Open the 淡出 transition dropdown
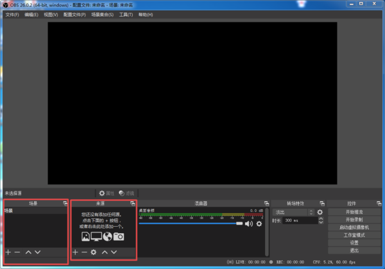 tap(294, 212)
